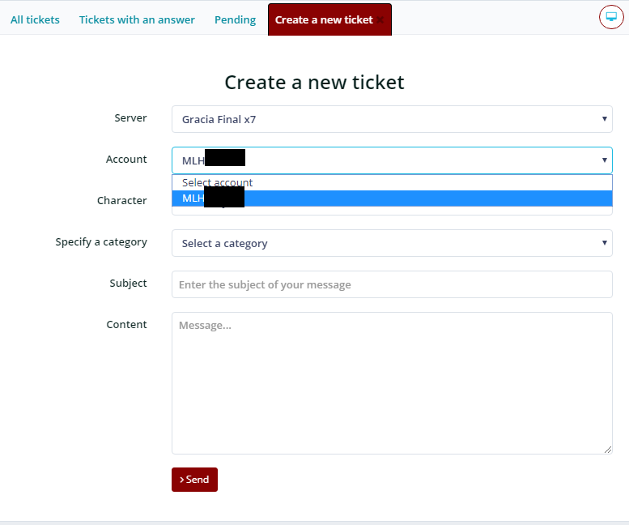This screenshot has height=525, width=629.
Task: Click the monitor icon in top-right corner
Action: tap(611, 17)
